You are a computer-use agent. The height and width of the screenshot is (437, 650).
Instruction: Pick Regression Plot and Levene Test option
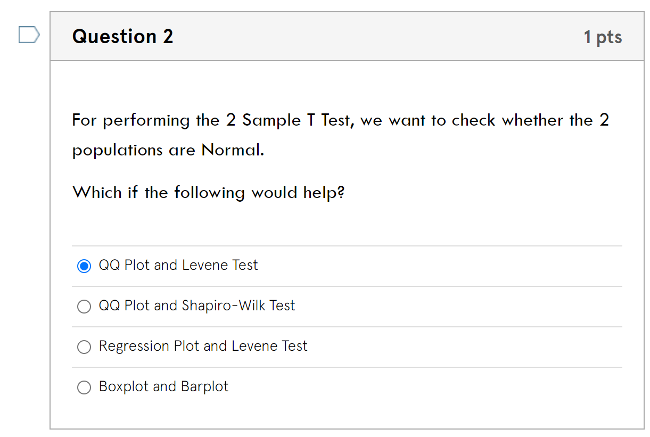tap(84, 347)
